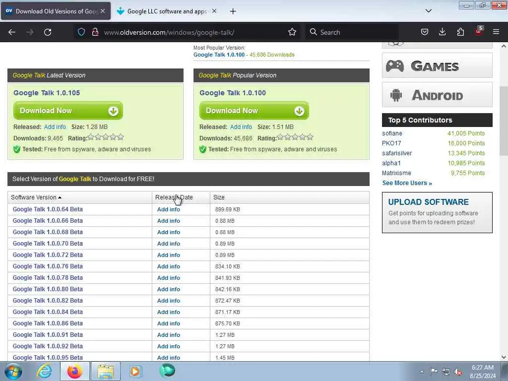The image size is (508, 381).
Task: Open Firefox from the taskbar
Action: point(74,371)
